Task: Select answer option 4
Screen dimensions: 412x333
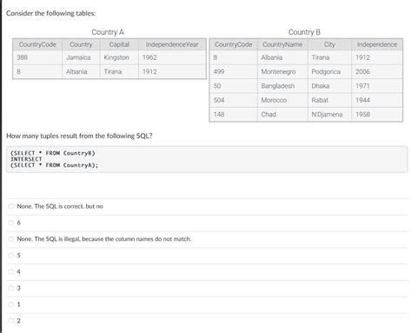Action: coord(10,271)
